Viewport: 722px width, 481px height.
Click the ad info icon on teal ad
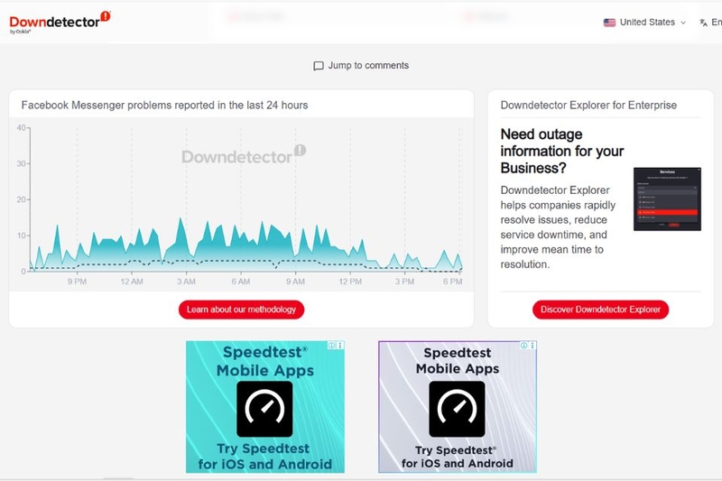331,346
